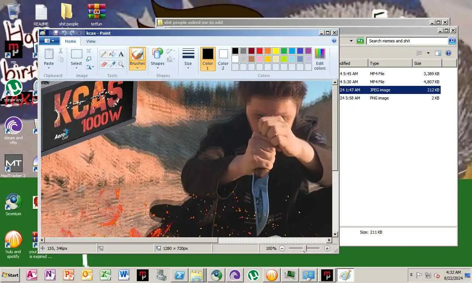
Task: Select the Eraser tool
Action: 104,64
